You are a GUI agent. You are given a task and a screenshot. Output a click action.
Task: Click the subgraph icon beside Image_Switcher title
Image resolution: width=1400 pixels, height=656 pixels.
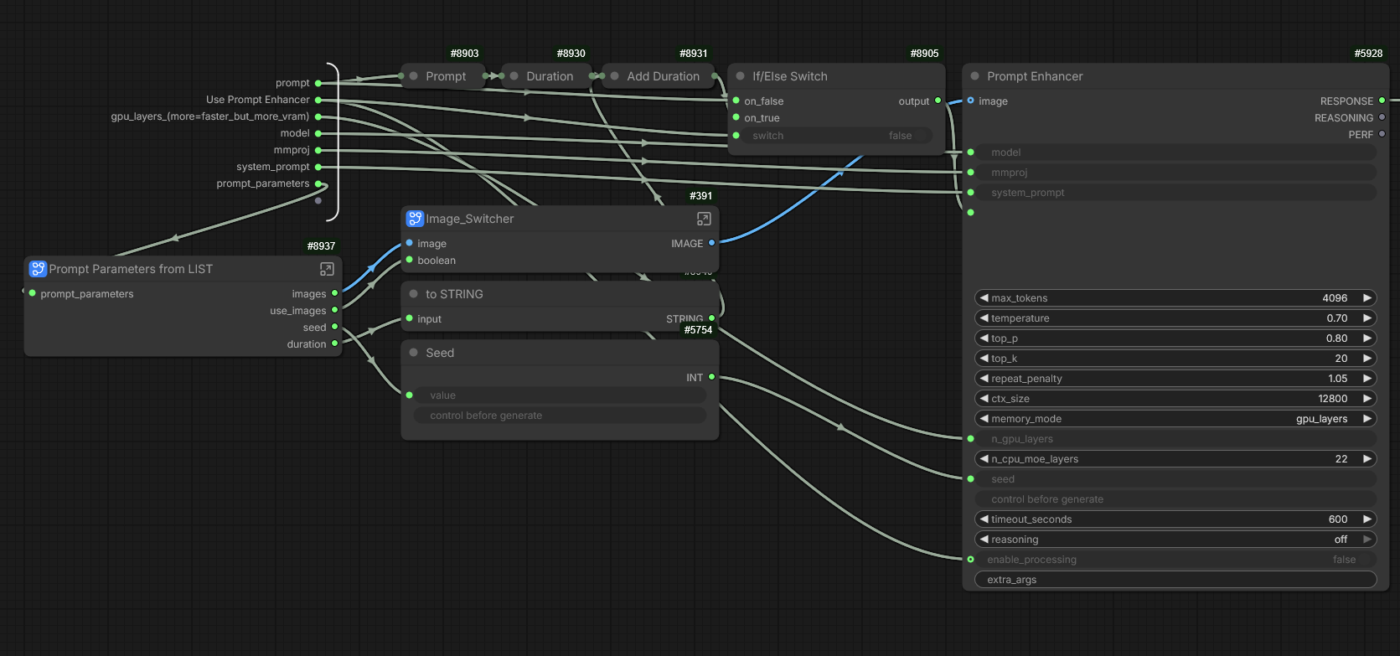click(x=415, y=219)
